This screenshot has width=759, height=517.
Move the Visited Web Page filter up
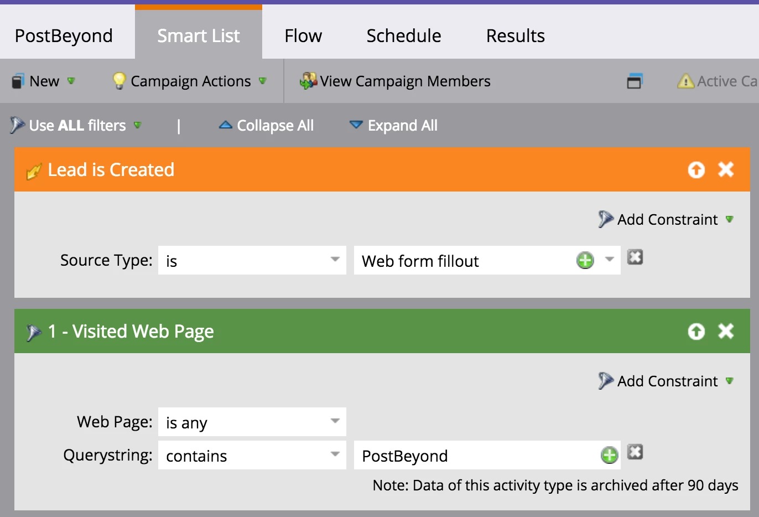coord(696,331)
